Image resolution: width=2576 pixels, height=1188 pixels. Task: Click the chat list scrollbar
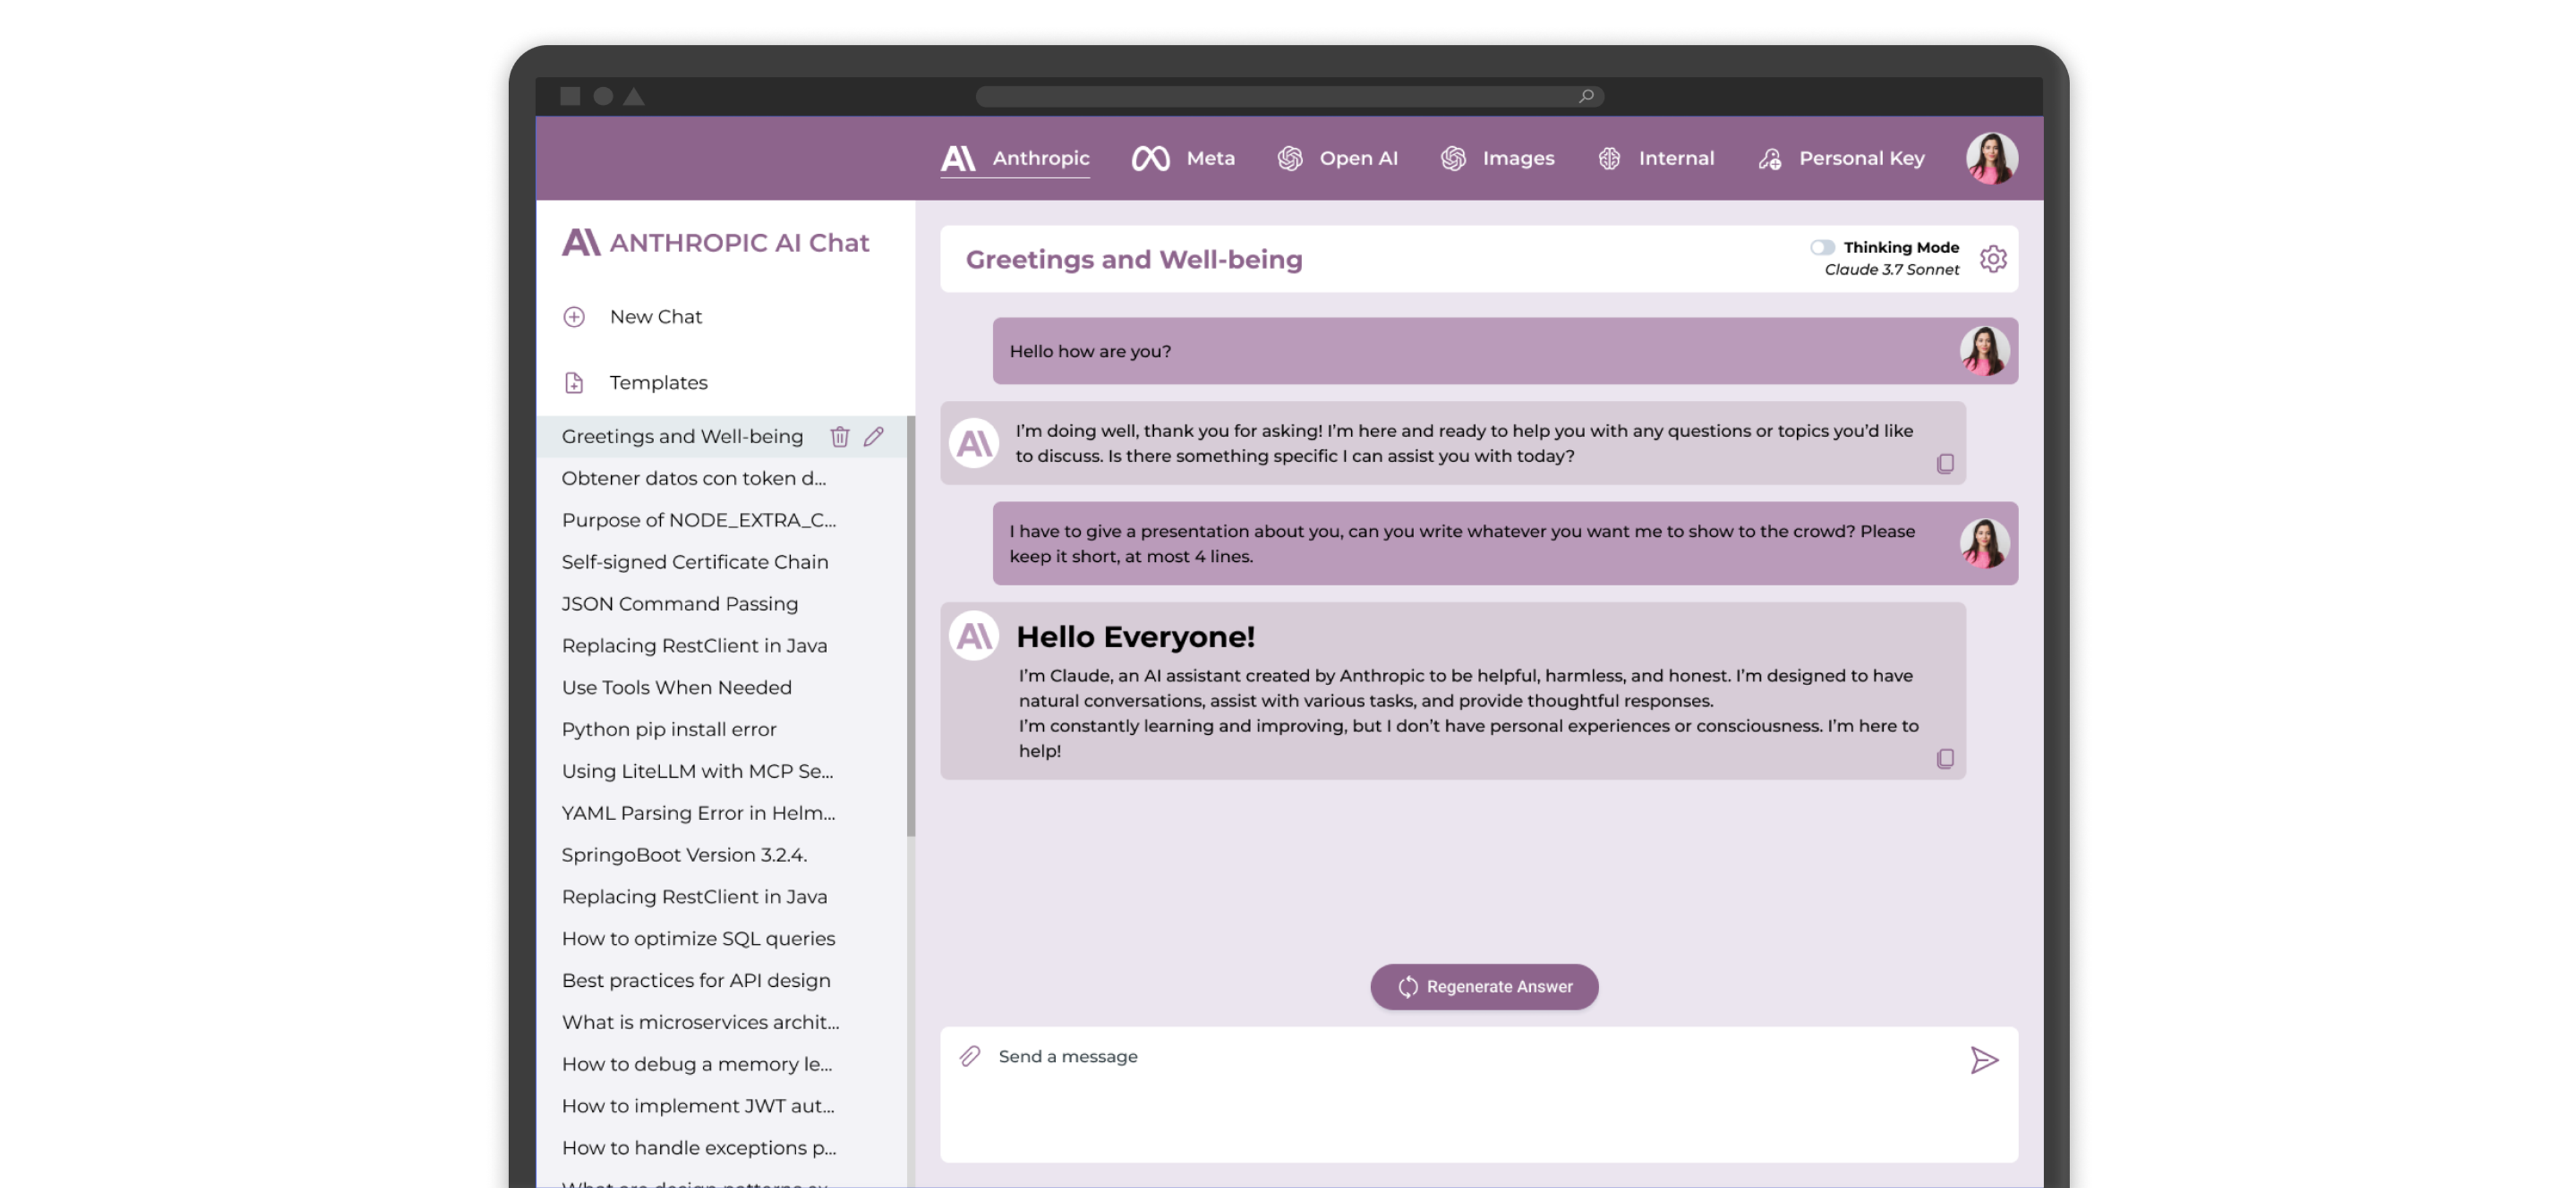[910, 628]
